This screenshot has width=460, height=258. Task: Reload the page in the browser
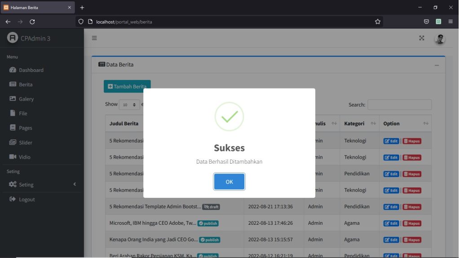32,22
